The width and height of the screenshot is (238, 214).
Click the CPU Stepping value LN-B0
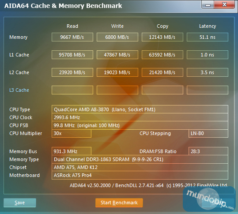208,133
